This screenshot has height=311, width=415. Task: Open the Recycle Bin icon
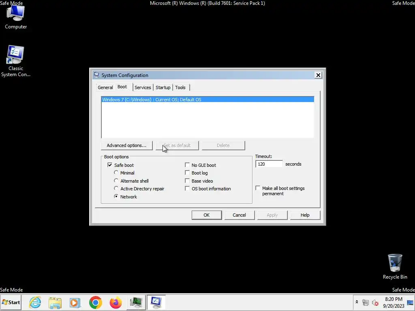[x=395, y=266]
